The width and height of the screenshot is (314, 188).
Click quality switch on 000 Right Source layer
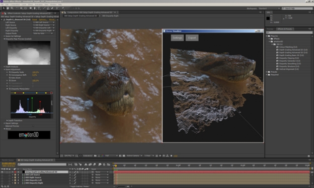[x=75, y=177]
